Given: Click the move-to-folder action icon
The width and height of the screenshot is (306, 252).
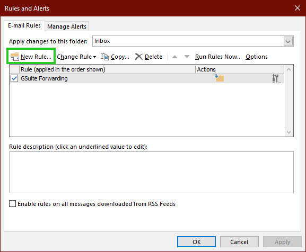Looking at the screenshot, I should click(x=220, y=78).
